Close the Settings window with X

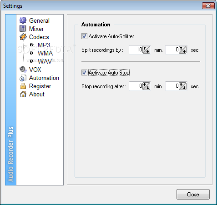(x=208, y=6)
